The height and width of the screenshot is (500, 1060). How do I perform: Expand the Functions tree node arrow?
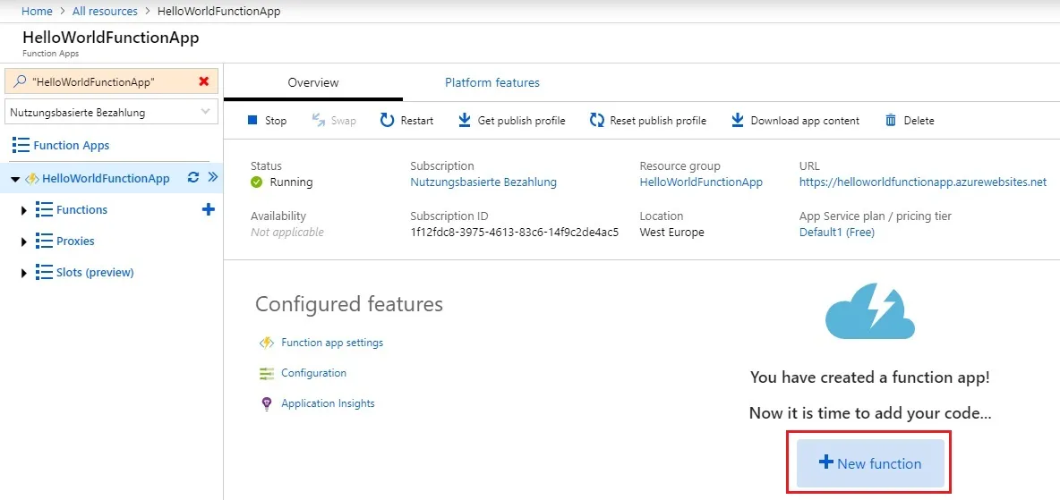point(24,210)
